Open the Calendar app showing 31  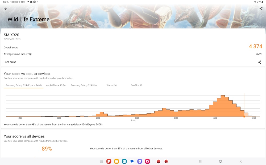[124, 162]
